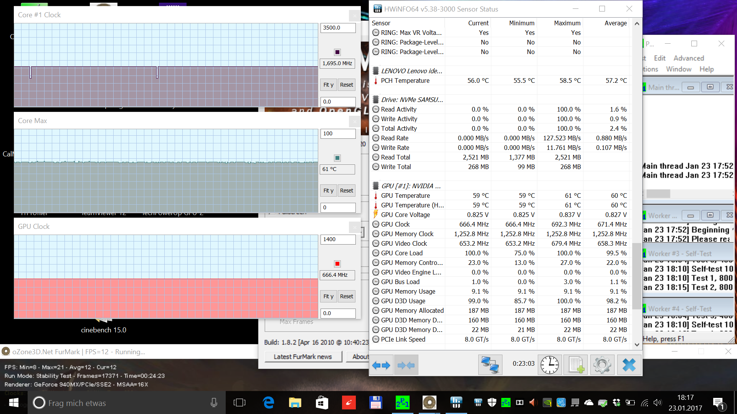The width and height of the screenshot is (737, 414).
Task: Select the Drive: NVMe SAMSU group header
Action: click(x=412, y=100)
